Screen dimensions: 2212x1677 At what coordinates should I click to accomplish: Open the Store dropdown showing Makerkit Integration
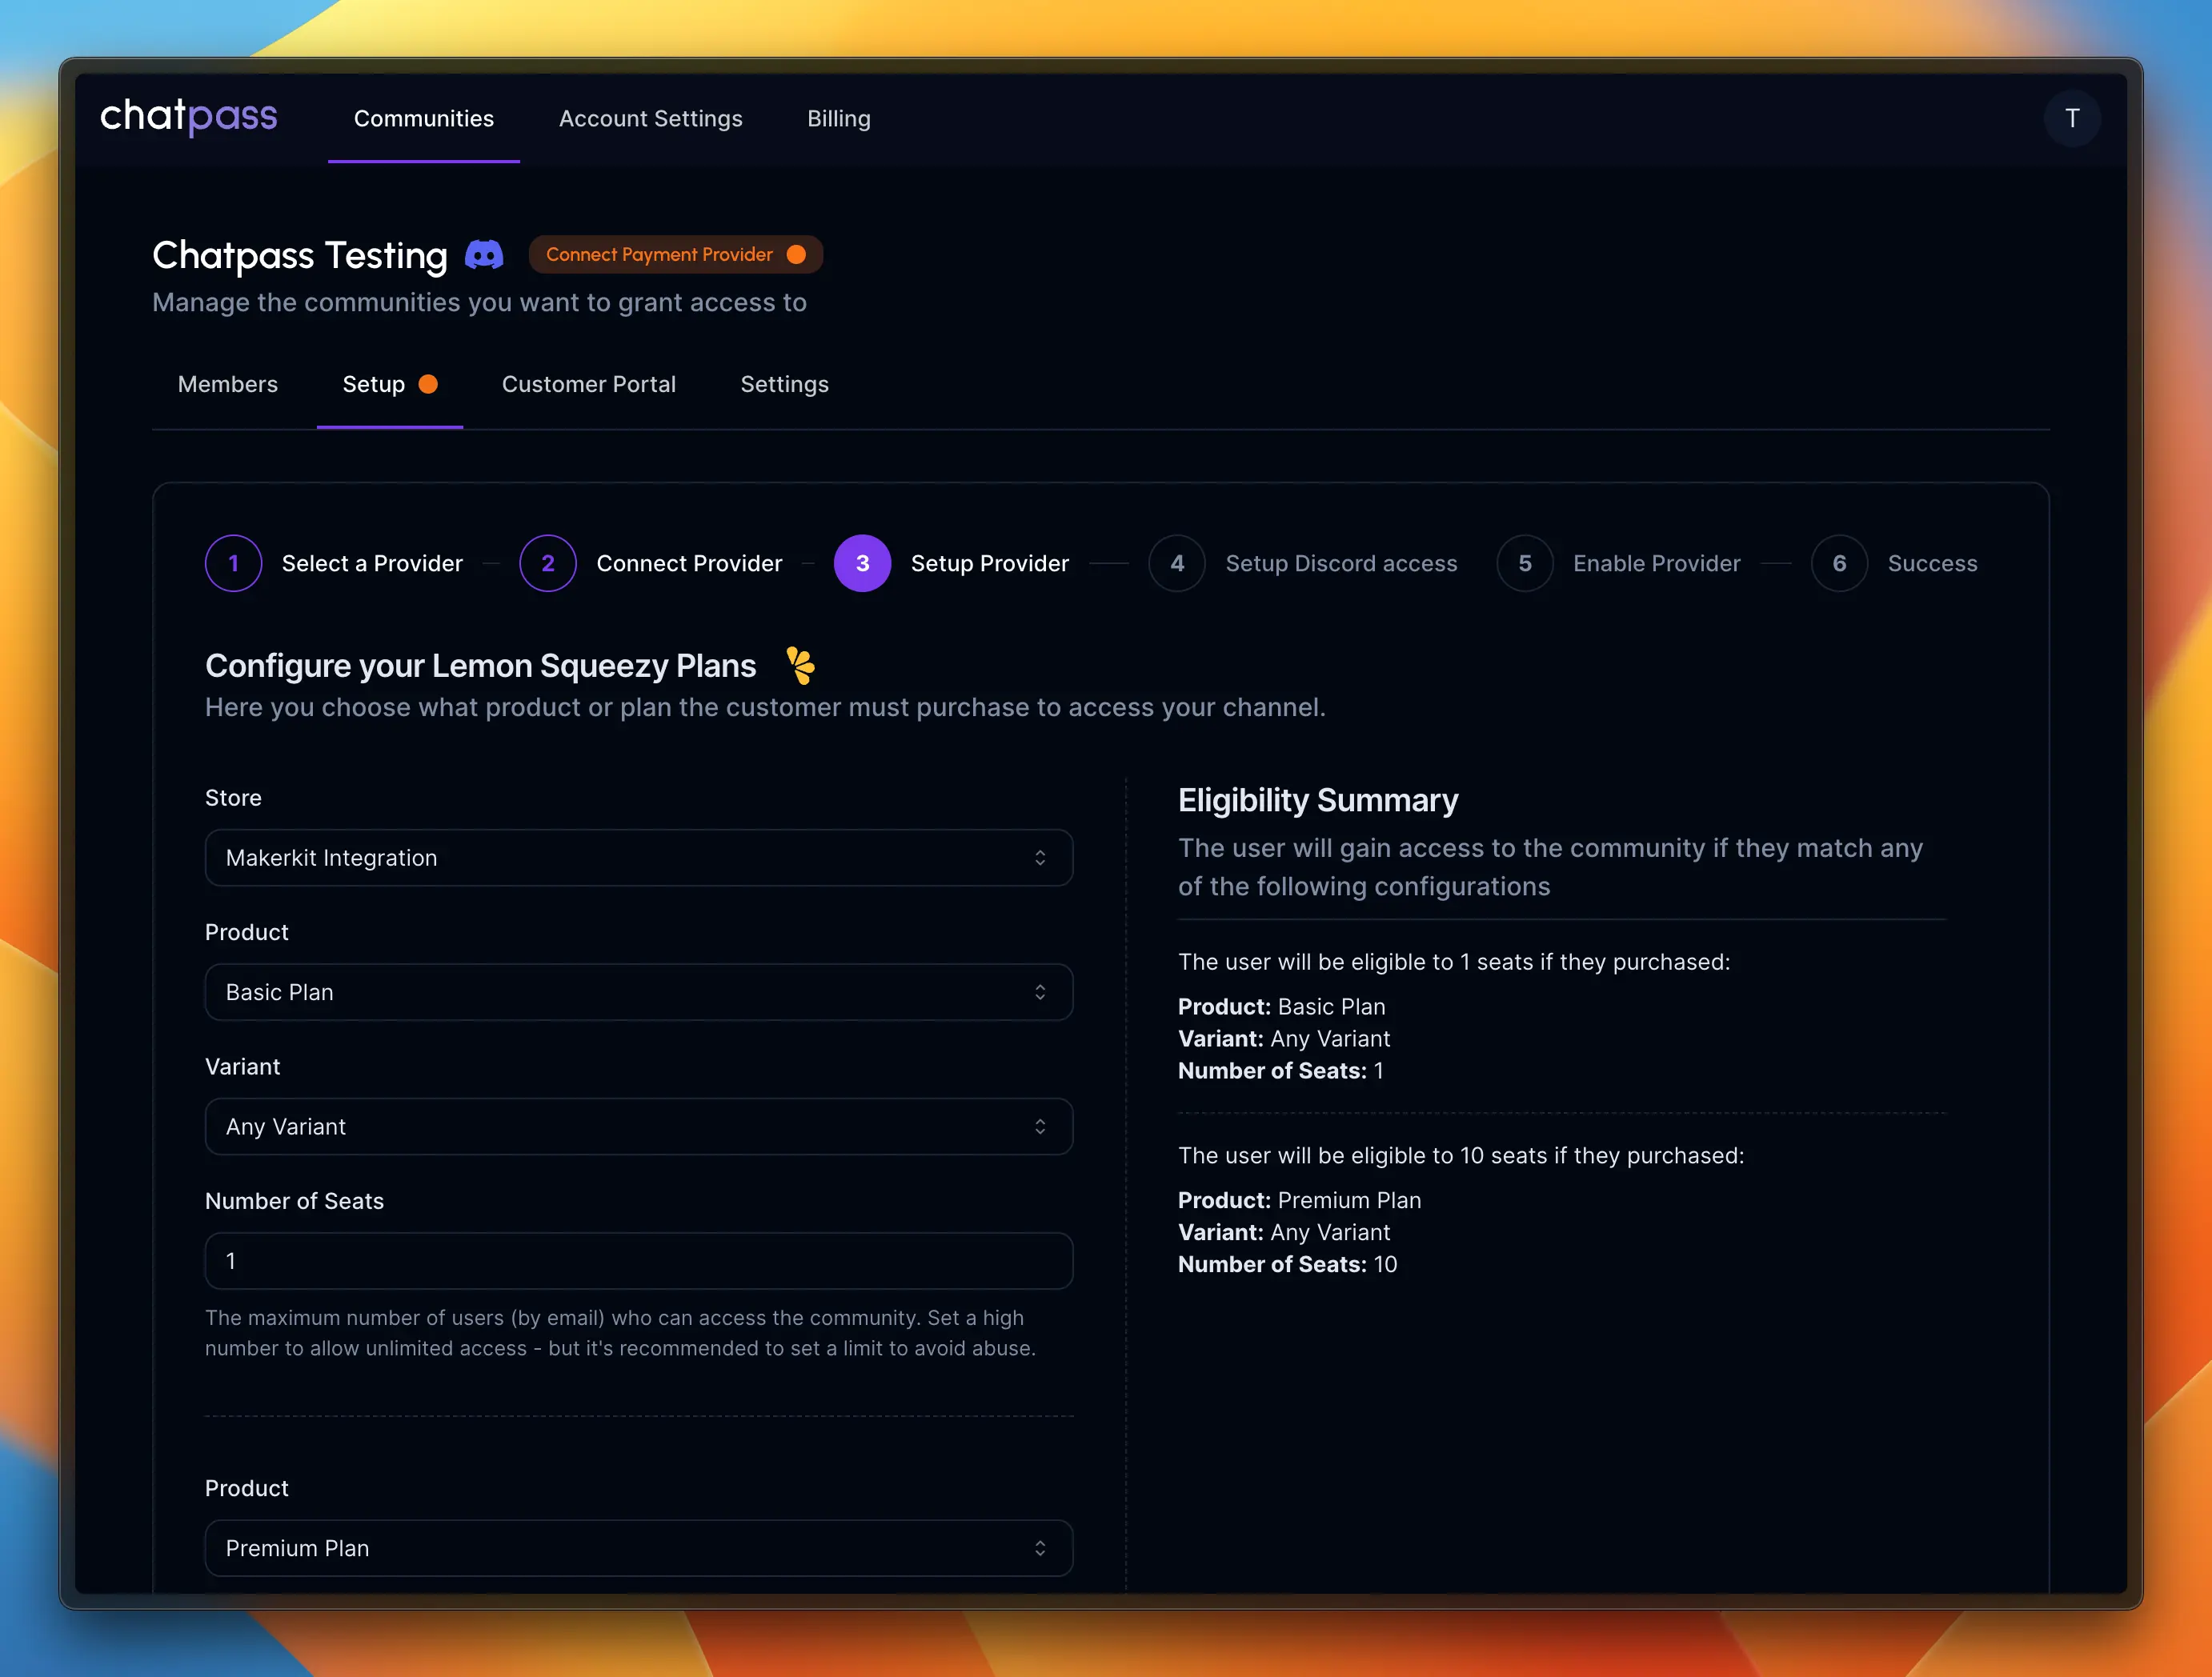638,857
